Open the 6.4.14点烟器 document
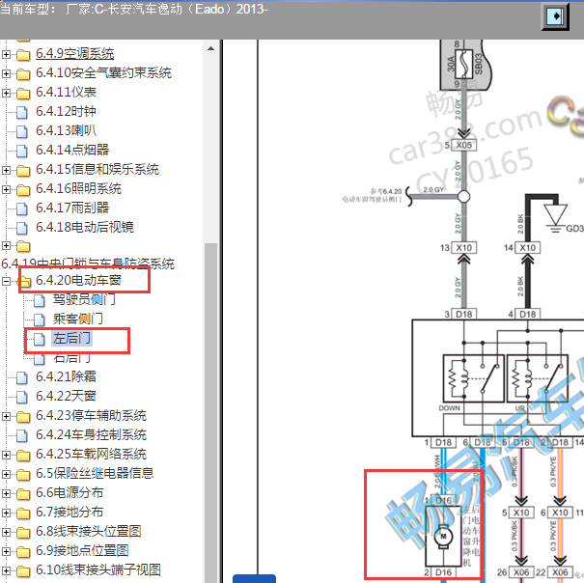 [x=72, y=151]
